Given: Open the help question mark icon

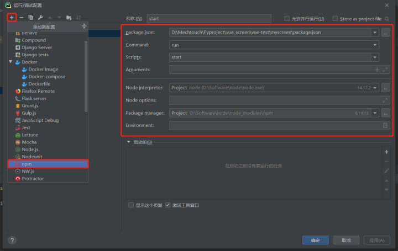Looking at the screenshot, I should pyautogui.click(x=12, y=240).
